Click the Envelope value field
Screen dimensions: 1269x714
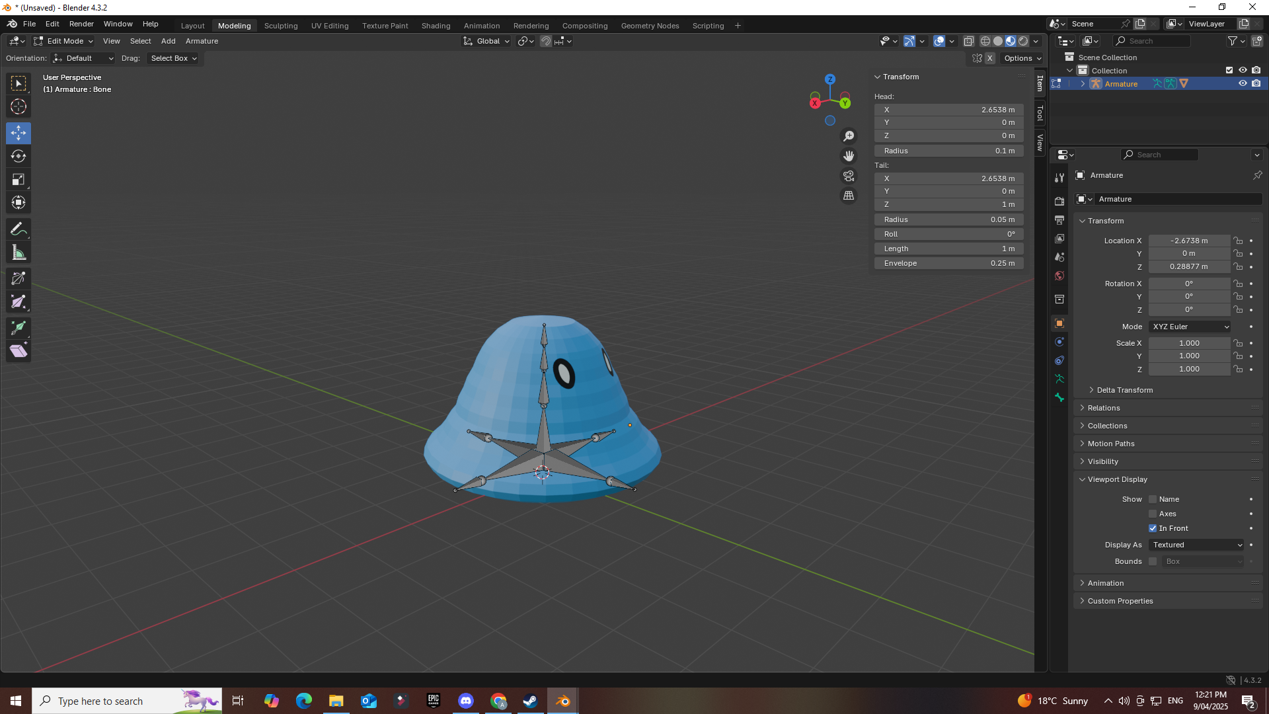click(x=949, y=263)
